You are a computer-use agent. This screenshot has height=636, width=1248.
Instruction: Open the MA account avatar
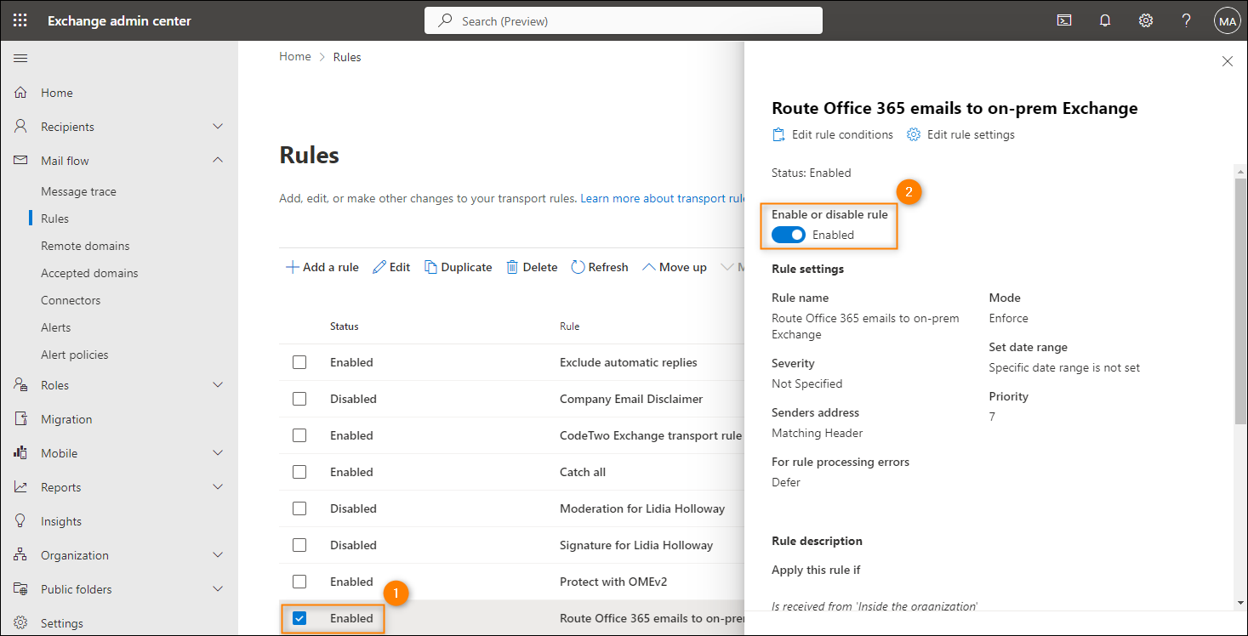(x=1227, y=21)
